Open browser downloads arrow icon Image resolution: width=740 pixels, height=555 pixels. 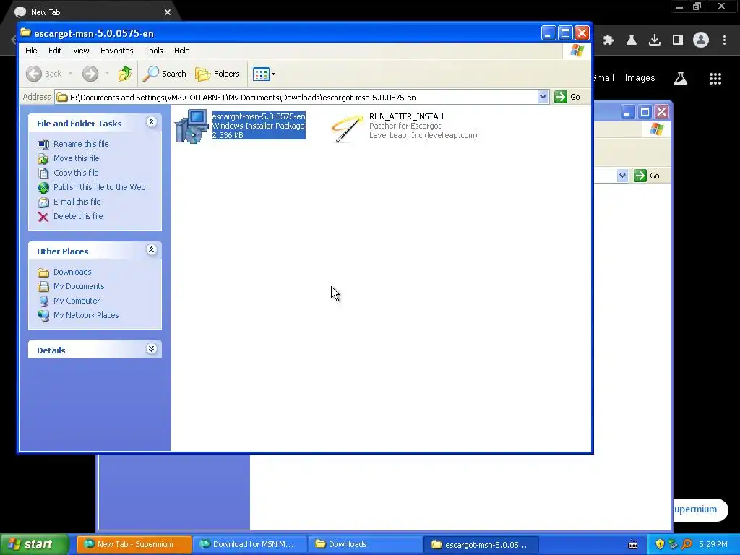click(655, 40)
